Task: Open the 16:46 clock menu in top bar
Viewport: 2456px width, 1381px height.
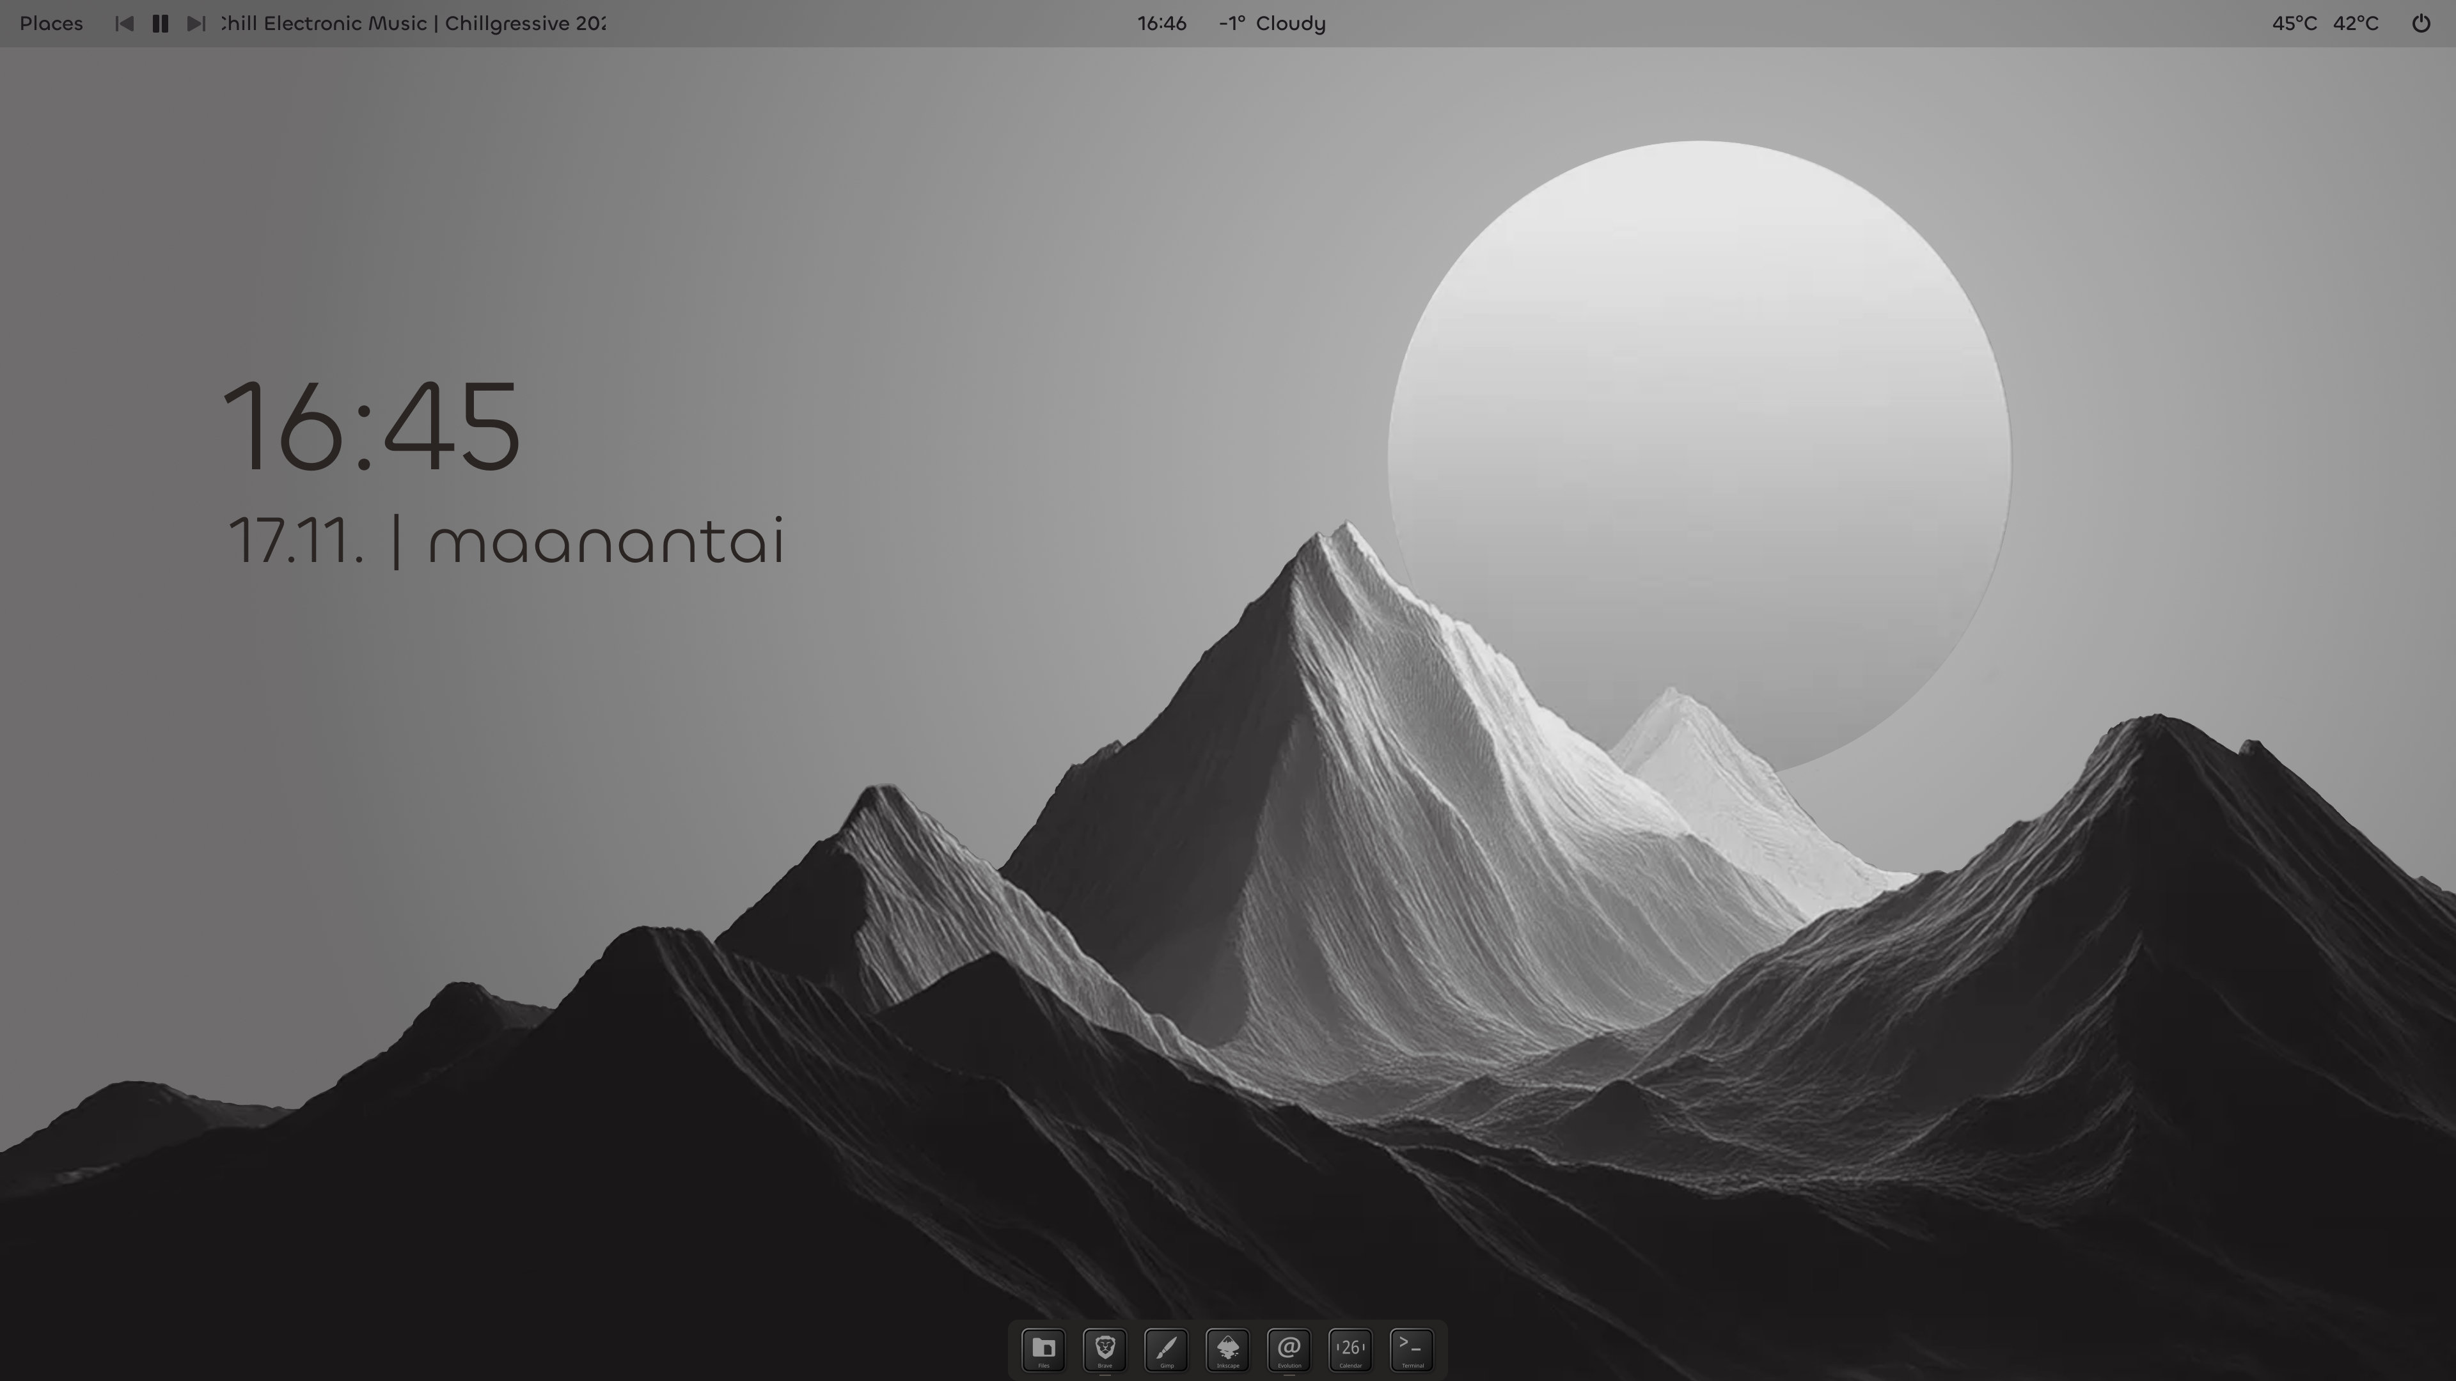Action: coord(1161,24)
